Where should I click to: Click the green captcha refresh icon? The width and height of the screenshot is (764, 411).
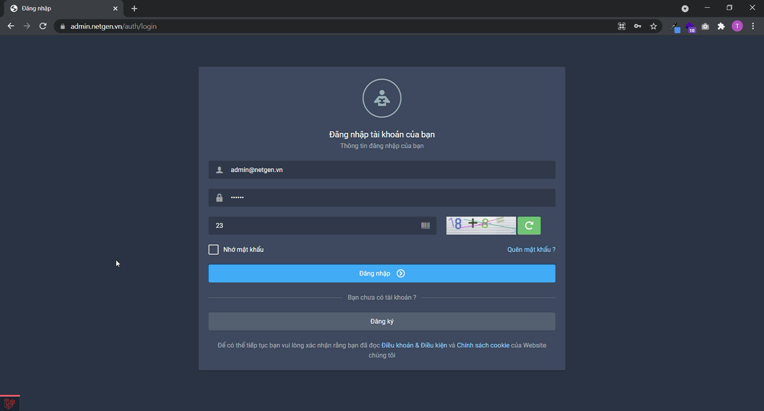(x=529, y=226)
